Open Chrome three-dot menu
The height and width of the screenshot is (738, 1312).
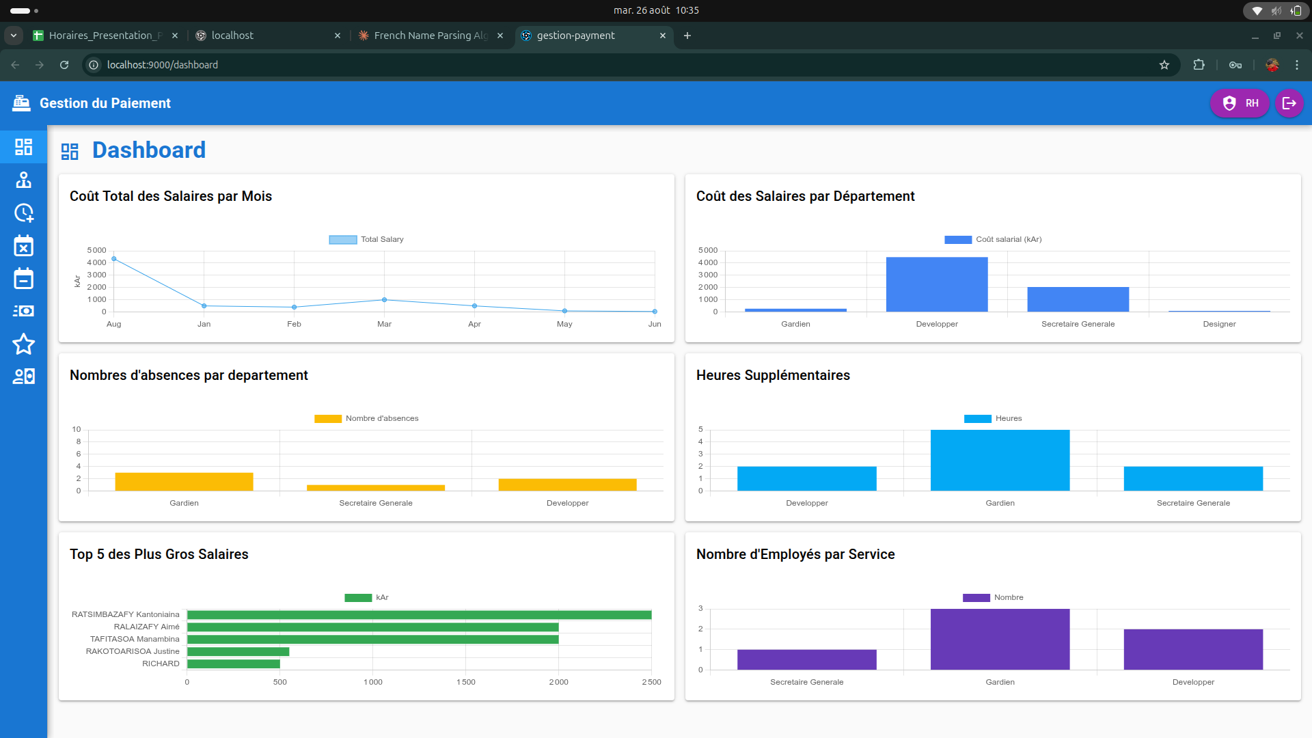(x=1296, y=65)
